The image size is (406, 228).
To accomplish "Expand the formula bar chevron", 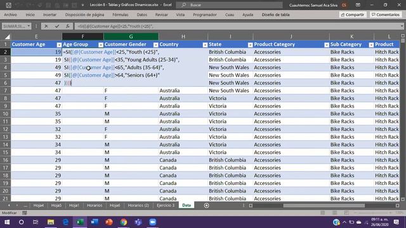I will (402, 26).
